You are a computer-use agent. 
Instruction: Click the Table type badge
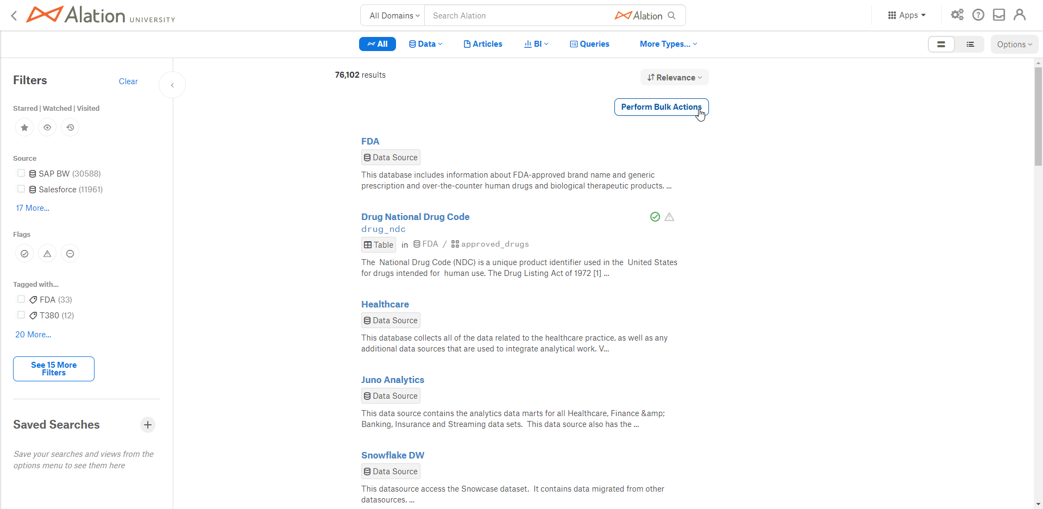(379, 245)
